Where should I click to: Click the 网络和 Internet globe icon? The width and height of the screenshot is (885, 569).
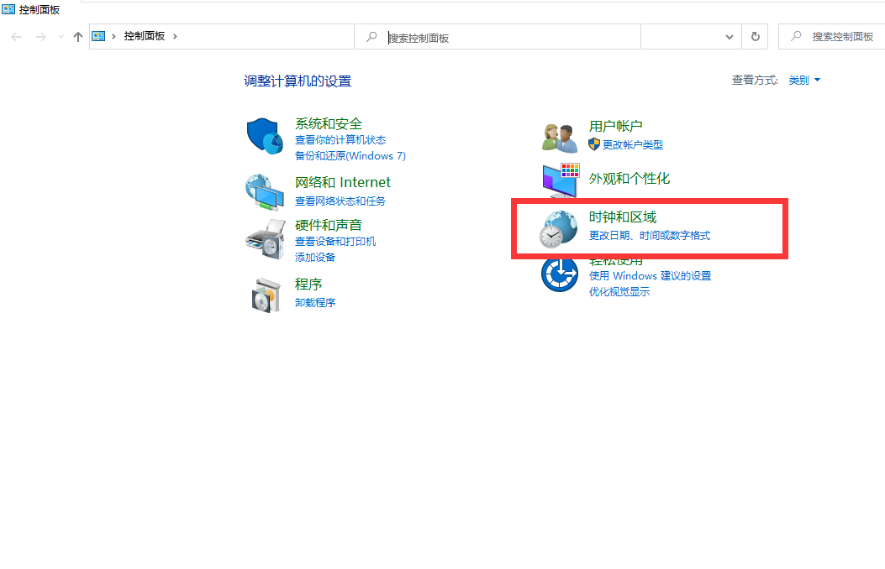266,191
